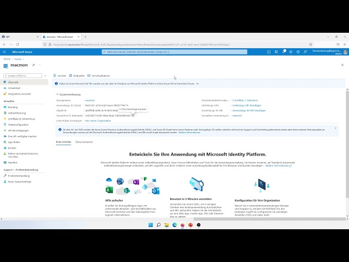The image size is (349, 262).
Task: Bookmark the page with the star icon
Action: click(311, 45)
